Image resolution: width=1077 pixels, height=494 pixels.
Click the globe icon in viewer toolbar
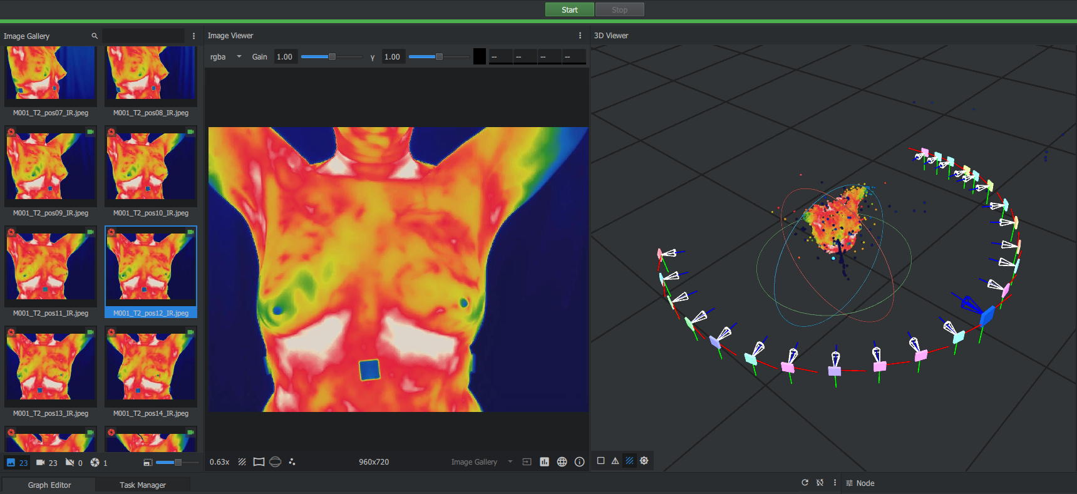[x=562, y=462]
